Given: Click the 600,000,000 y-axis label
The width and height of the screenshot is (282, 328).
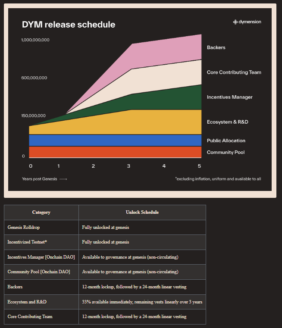Looking at the screenshot, I should [34, 78].
